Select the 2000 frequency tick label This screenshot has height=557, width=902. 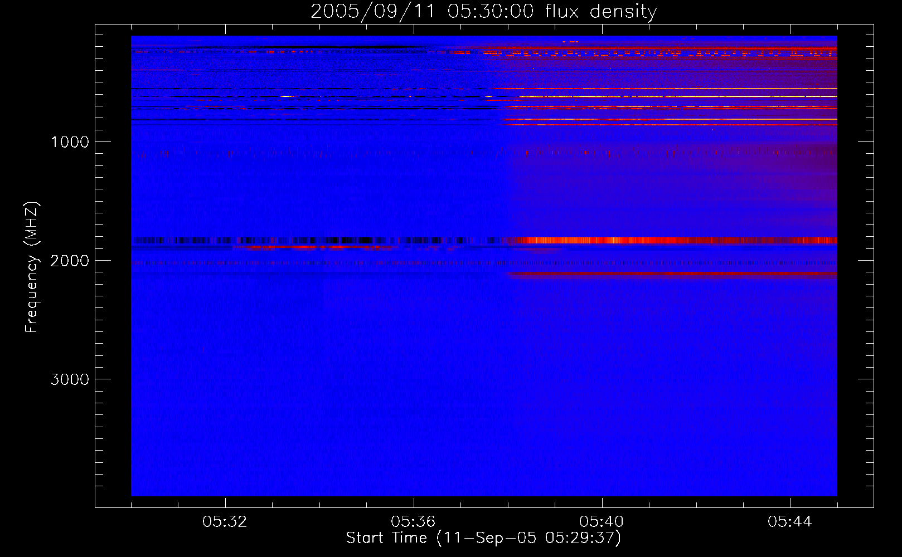click(x=70, y=261)
